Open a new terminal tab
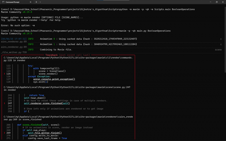The width and height of the screenshot is (226, 141). point(36,2)
